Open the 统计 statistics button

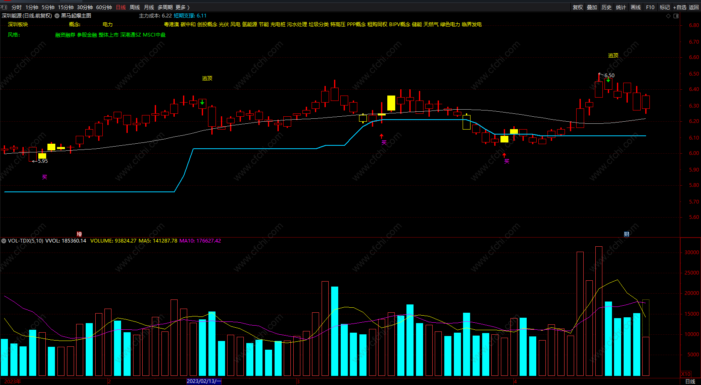pos(621,7)
